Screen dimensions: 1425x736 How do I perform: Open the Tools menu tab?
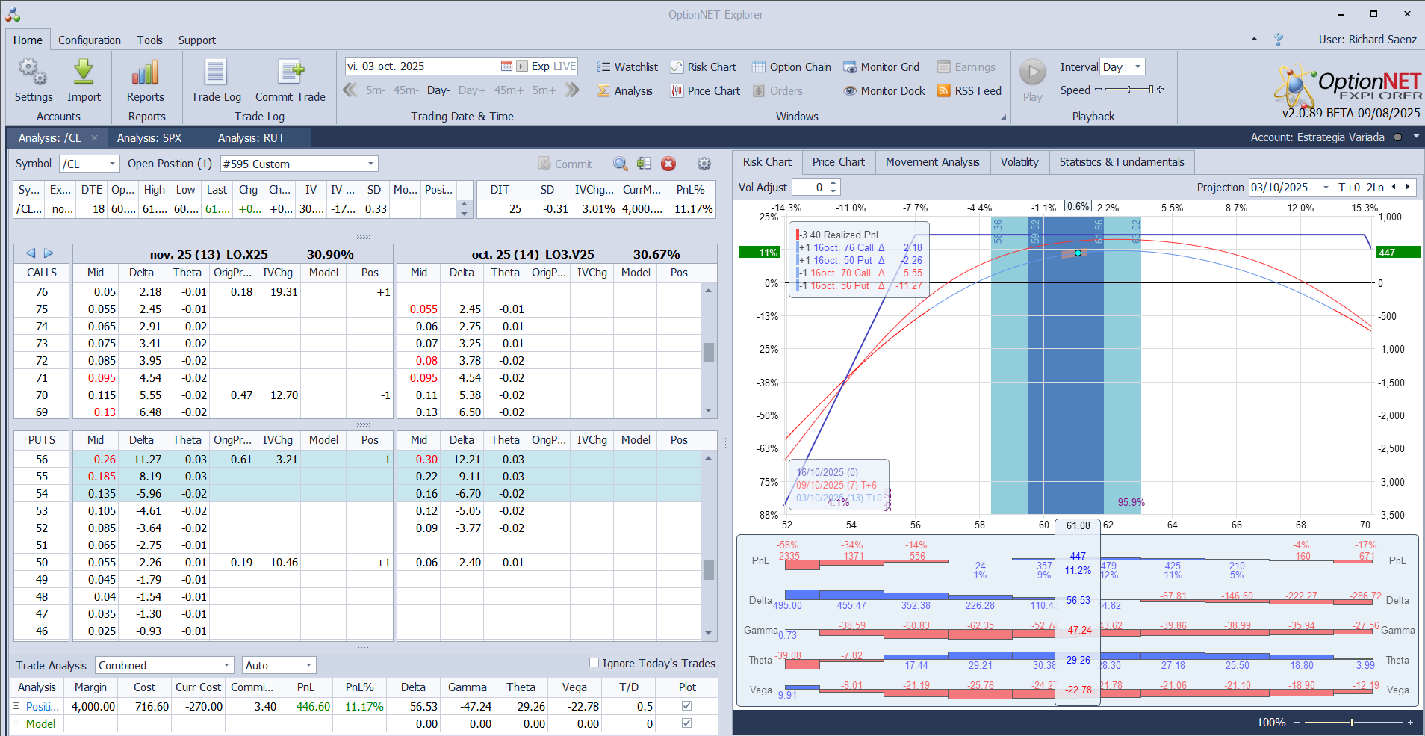[x=149, y=40]
